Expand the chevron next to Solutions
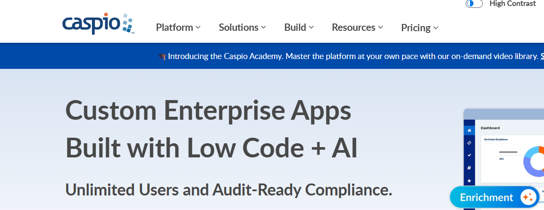 click(263, 27)
